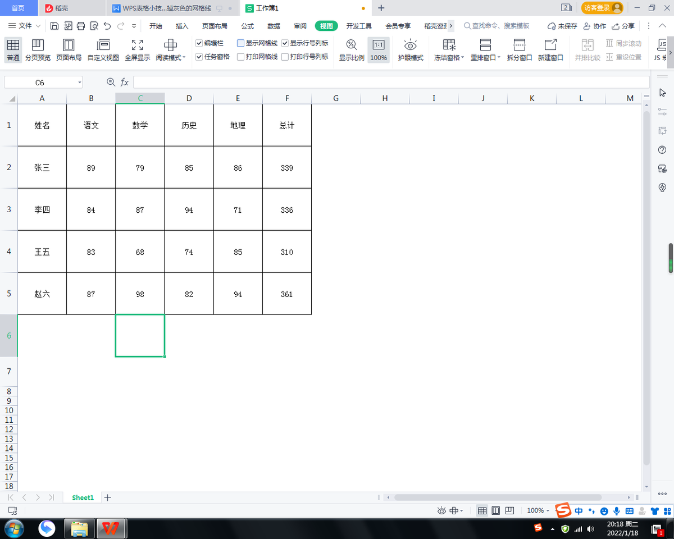
Task: Expand more ribbon tabs with the chevron
Action: coord(451,26)
